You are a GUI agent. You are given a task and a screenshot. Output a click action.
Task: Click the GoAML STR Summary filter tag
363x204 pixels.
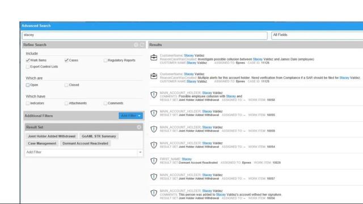coord(99,136)
